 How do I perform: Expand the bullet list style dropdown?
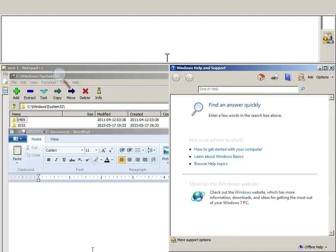[x=143, y=150]
